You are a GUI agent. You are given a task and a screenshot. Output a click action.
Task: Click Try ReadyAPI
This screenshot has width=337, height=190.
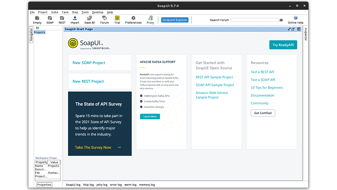tap(283, 45)
